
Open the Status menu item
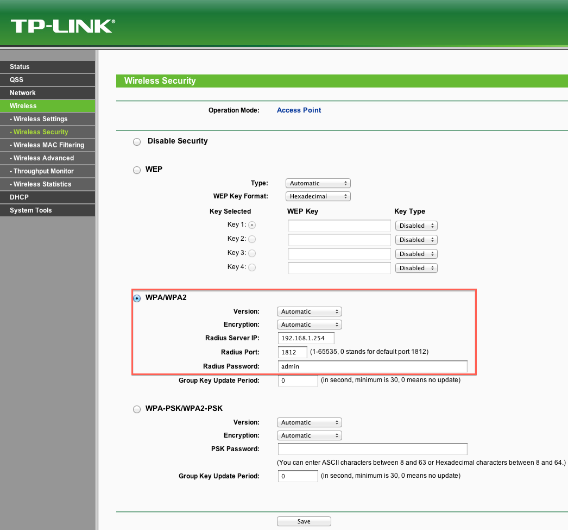(47, 67)
